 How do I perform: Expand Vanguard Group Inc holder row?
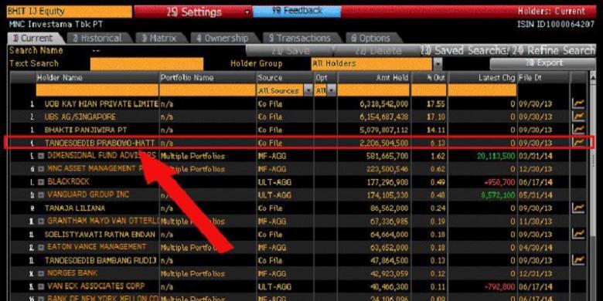coord(41,195)
